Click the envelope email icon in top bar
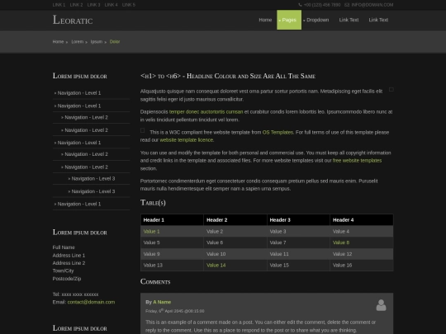Screen dimensions: 446x334 (x=347, y=5)
